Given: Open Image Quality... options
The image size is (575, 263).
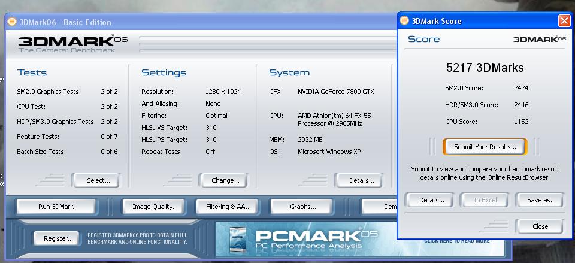Looking at the screenshot, I should (x=155, y=207).
